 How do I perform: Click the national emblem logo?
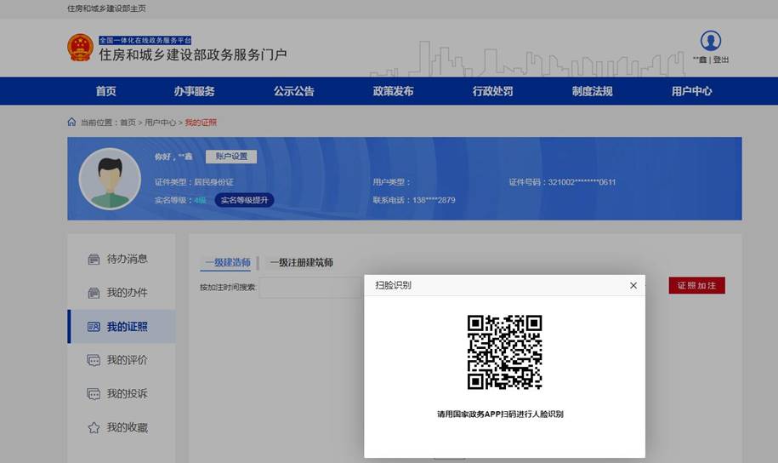click(80, 48)
